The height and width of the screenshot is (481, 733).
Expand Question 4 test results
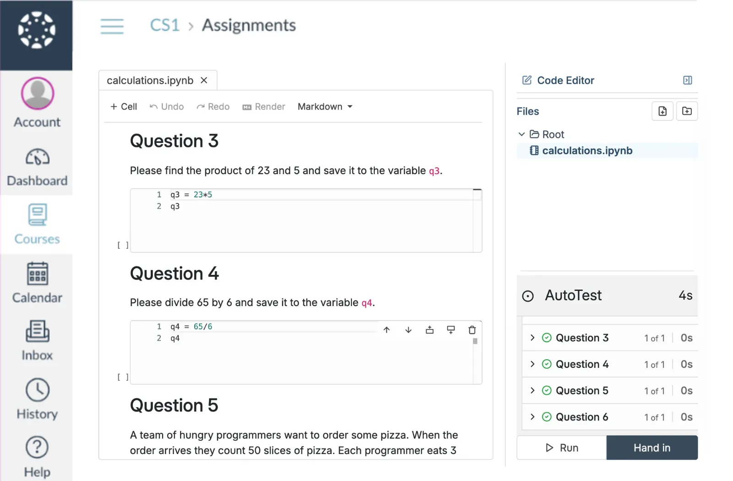pyautogui.click(x=532, y=364)
